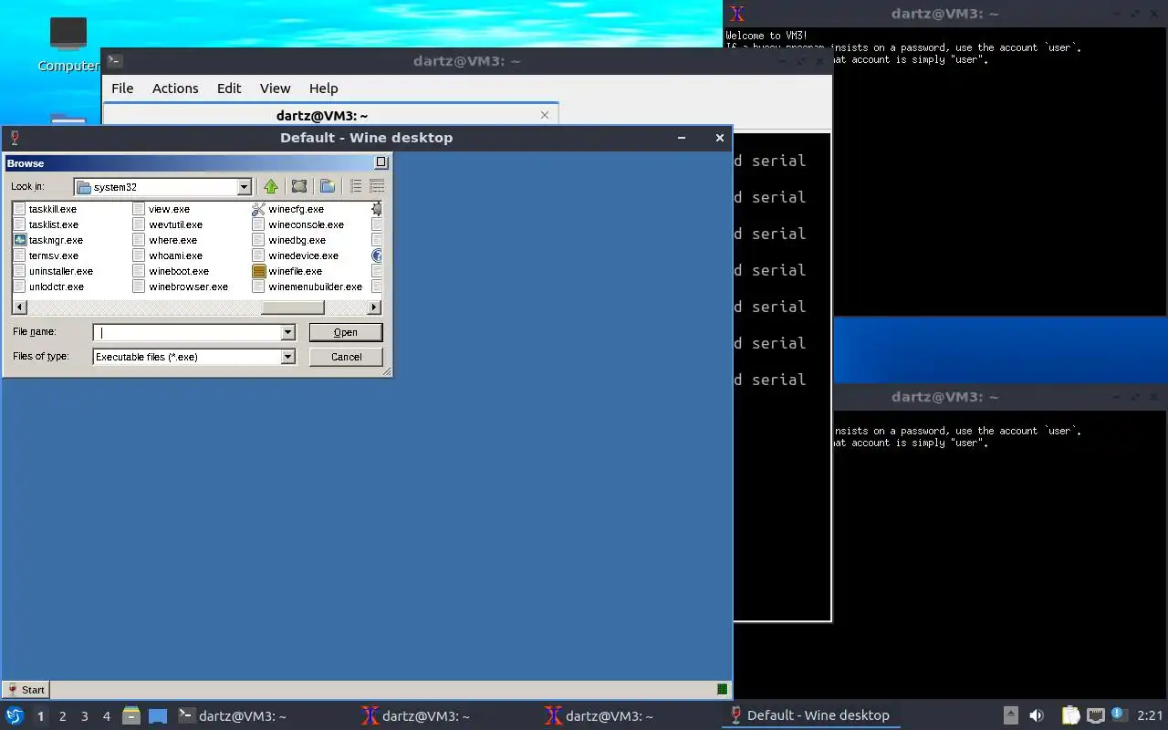
Task: Open the File menu in qterminal
Action: 122,89
